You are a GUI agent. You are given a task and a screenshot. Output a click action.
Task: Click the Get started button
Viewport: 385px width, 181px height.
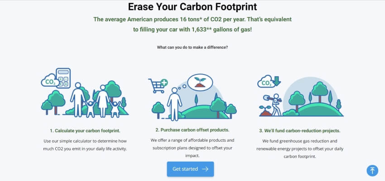tap(190, 169)
